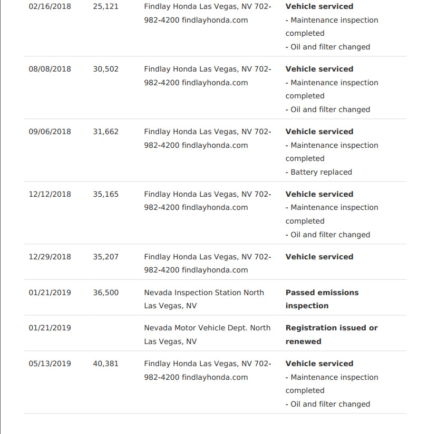
Task: Select the 40,381 mileage reading
Action: pyautogui.click(x=105, y=364)
